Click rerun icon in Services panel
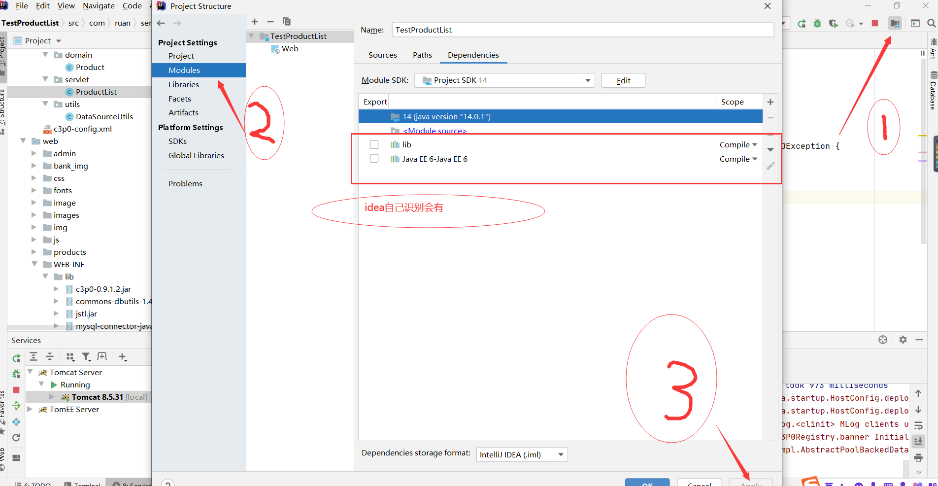This screenshot has height=486, width=938. click(16, 358)
